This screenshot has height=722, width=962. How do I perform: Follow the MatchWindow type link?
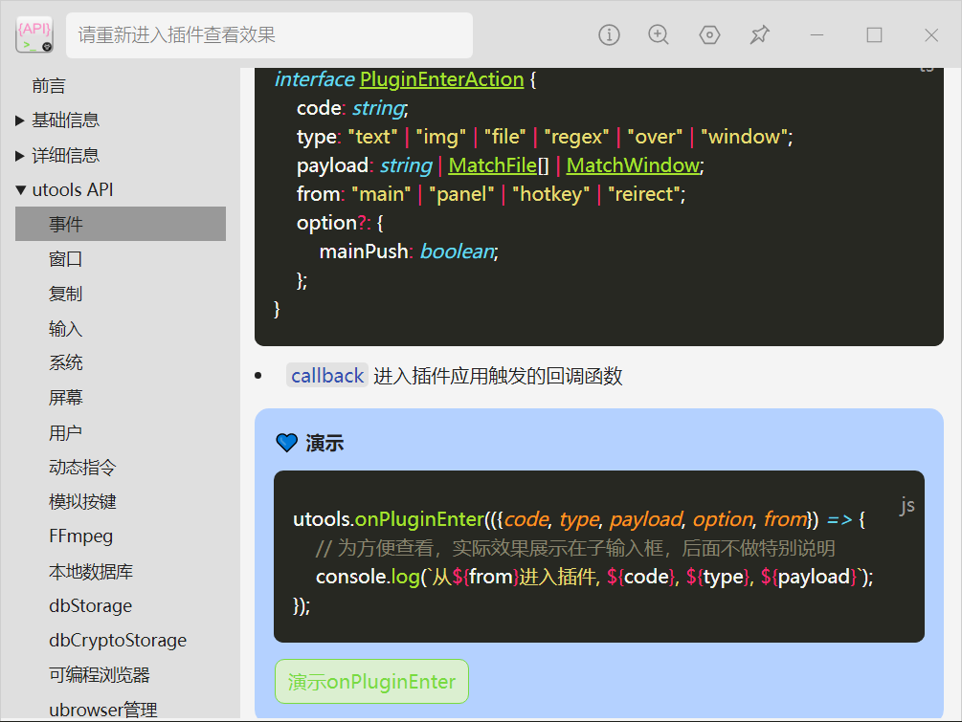(633, 165)
